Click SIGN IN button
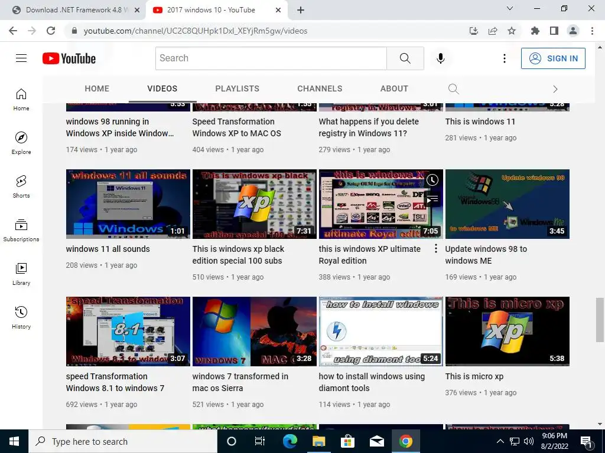 pyautogui.click(x=553, y=58)
